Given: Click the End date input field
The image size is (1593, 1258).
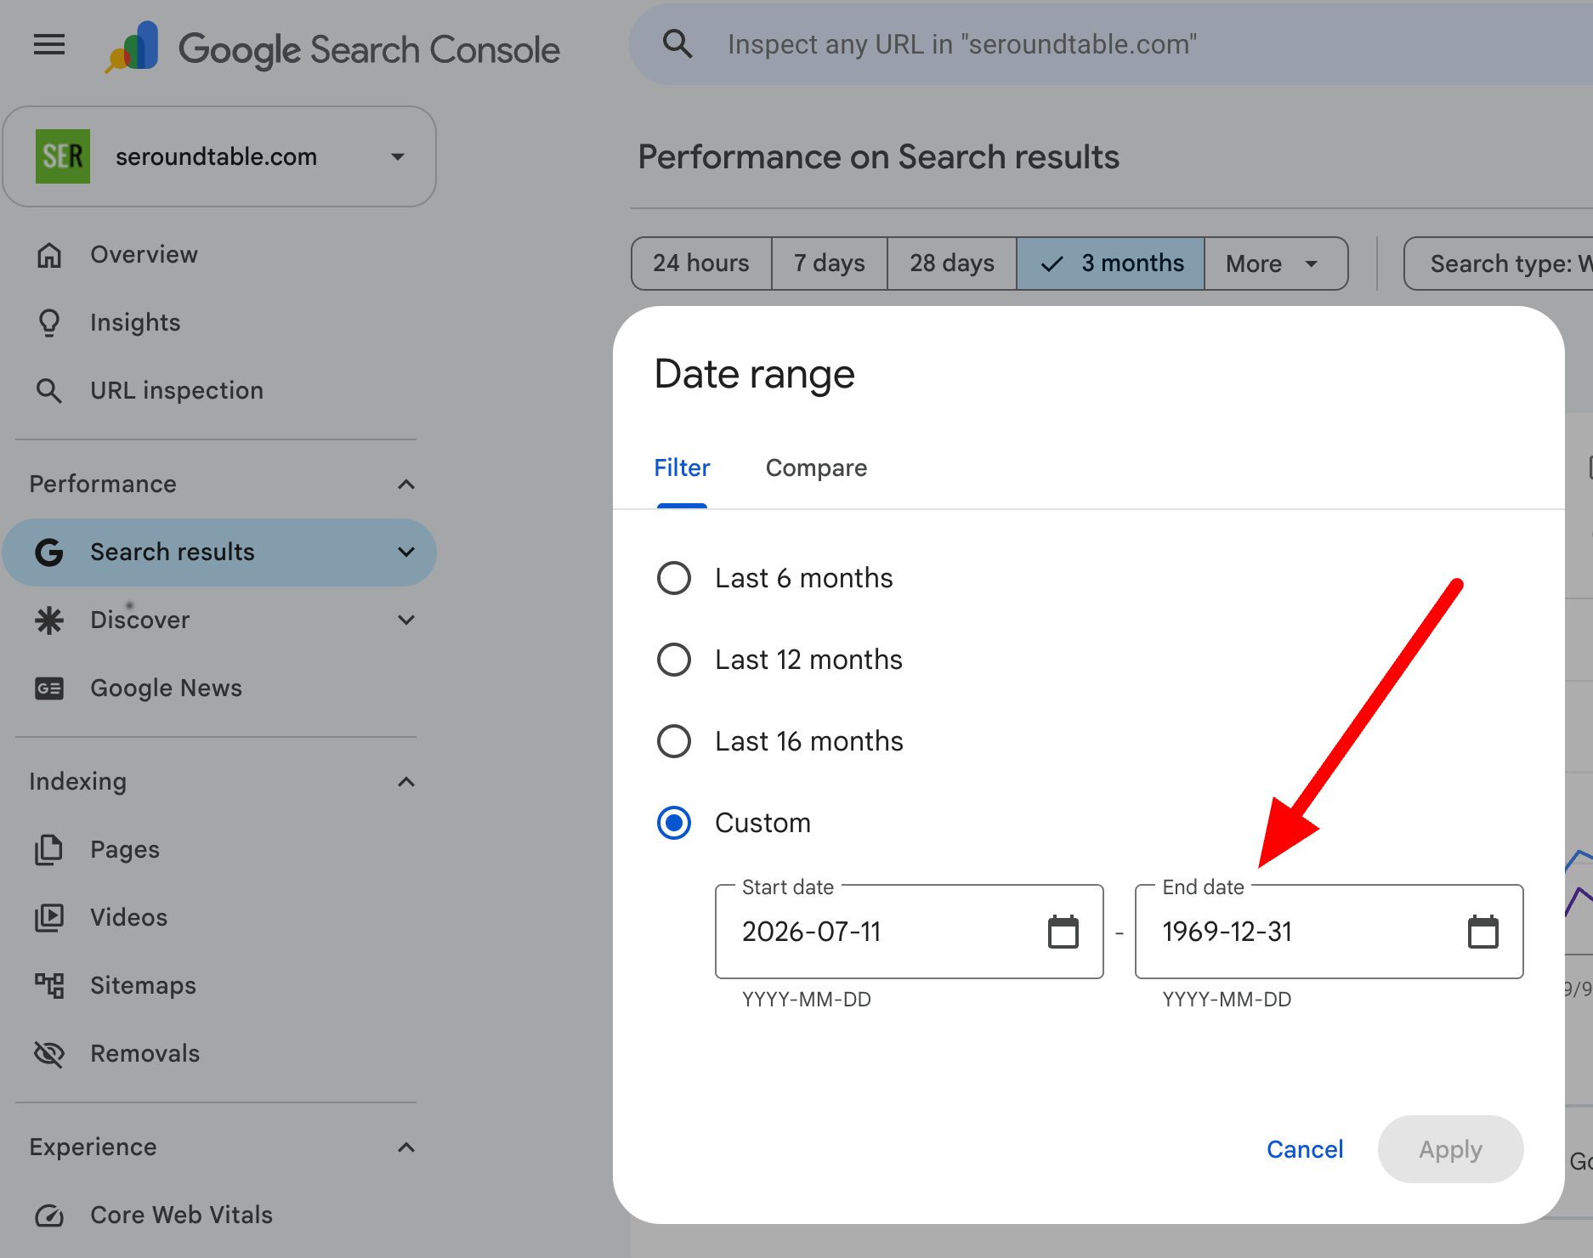Looking at the screenshot, I should coord(1329,932).
